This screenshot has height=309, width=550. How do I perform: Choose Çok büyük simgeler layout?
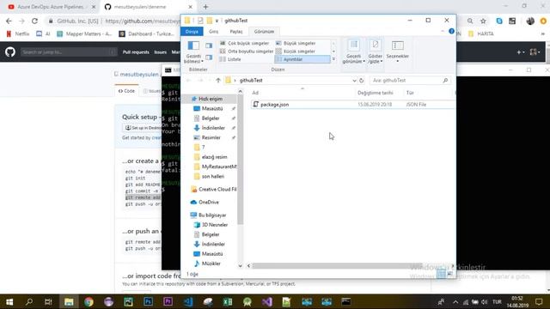click(246, 43)
